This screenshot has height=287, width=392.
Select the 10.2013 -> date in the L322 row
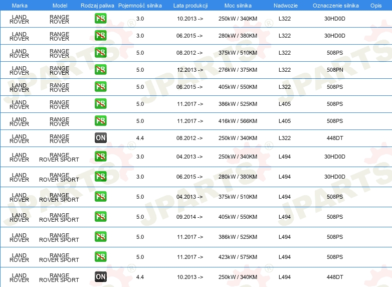(190, 19)
